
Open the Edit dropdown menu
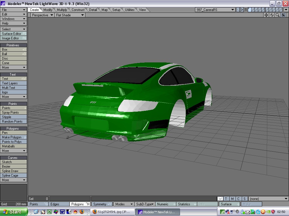point(14,14)
